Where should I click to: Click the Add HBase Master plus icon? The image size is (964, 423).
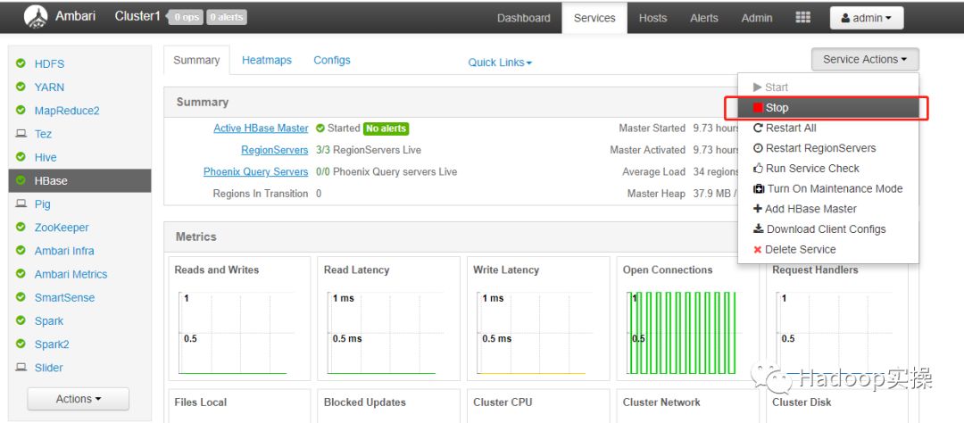click(758, 209)
